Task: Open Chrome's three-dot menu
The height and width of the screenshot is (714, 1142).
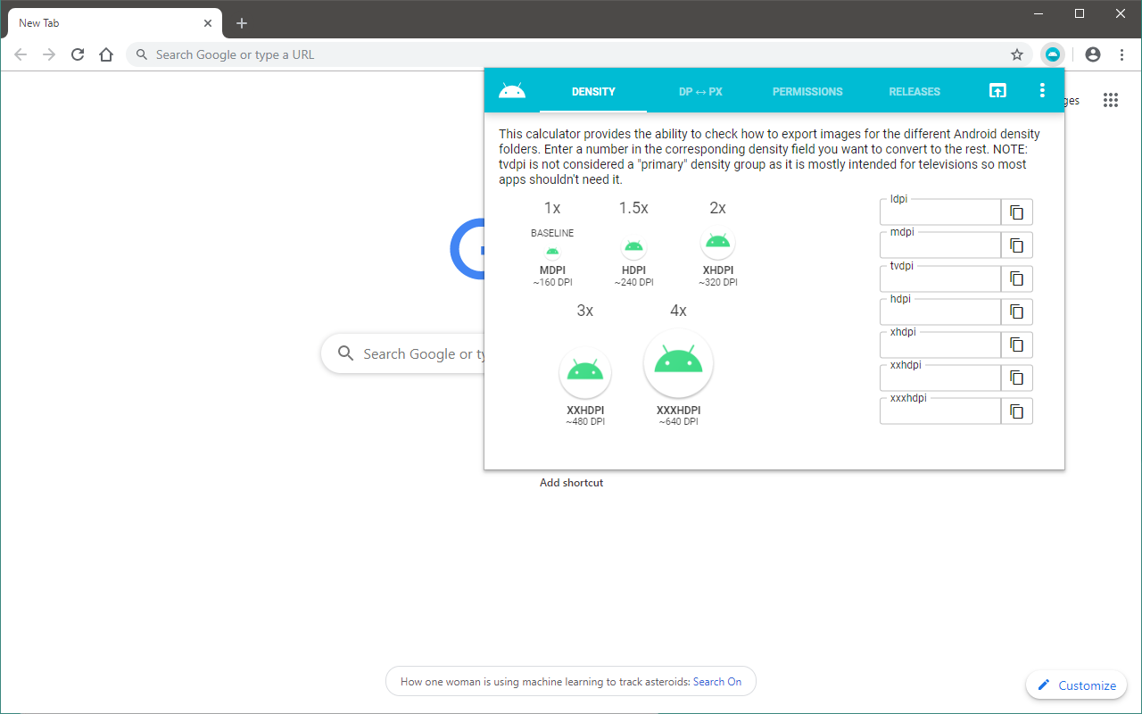Action: pyautogui.click(x=1122, y=54)
